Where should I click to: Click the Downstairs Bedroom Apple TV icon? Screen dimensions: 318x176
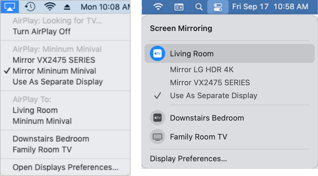158,118
